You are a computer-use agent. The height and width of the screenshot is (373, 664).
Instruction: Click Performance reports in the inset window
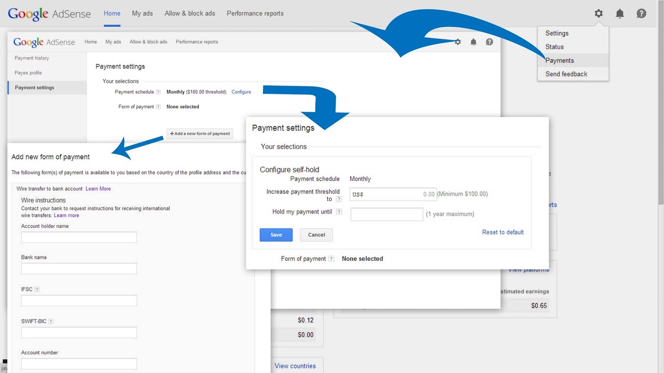click(x=197, y=42)
